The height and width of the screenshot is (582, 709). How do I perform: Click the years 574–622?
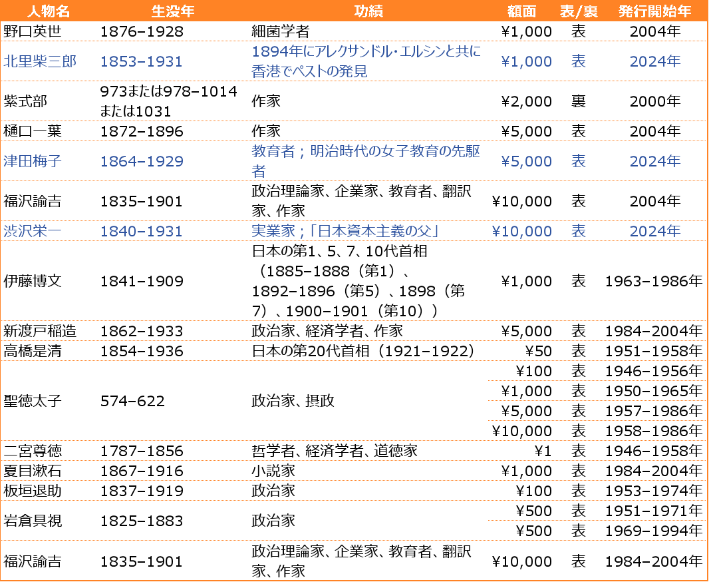coord(132,400)
